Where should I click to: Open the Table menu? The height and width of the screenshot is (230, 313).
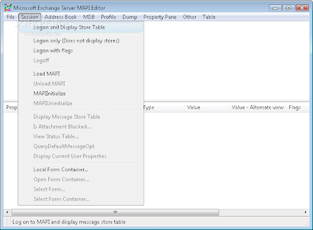pyautogui.click(x=209, y=17)
